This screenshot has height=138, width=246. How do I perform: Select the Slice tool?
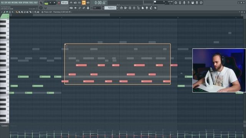pos(30,12)
